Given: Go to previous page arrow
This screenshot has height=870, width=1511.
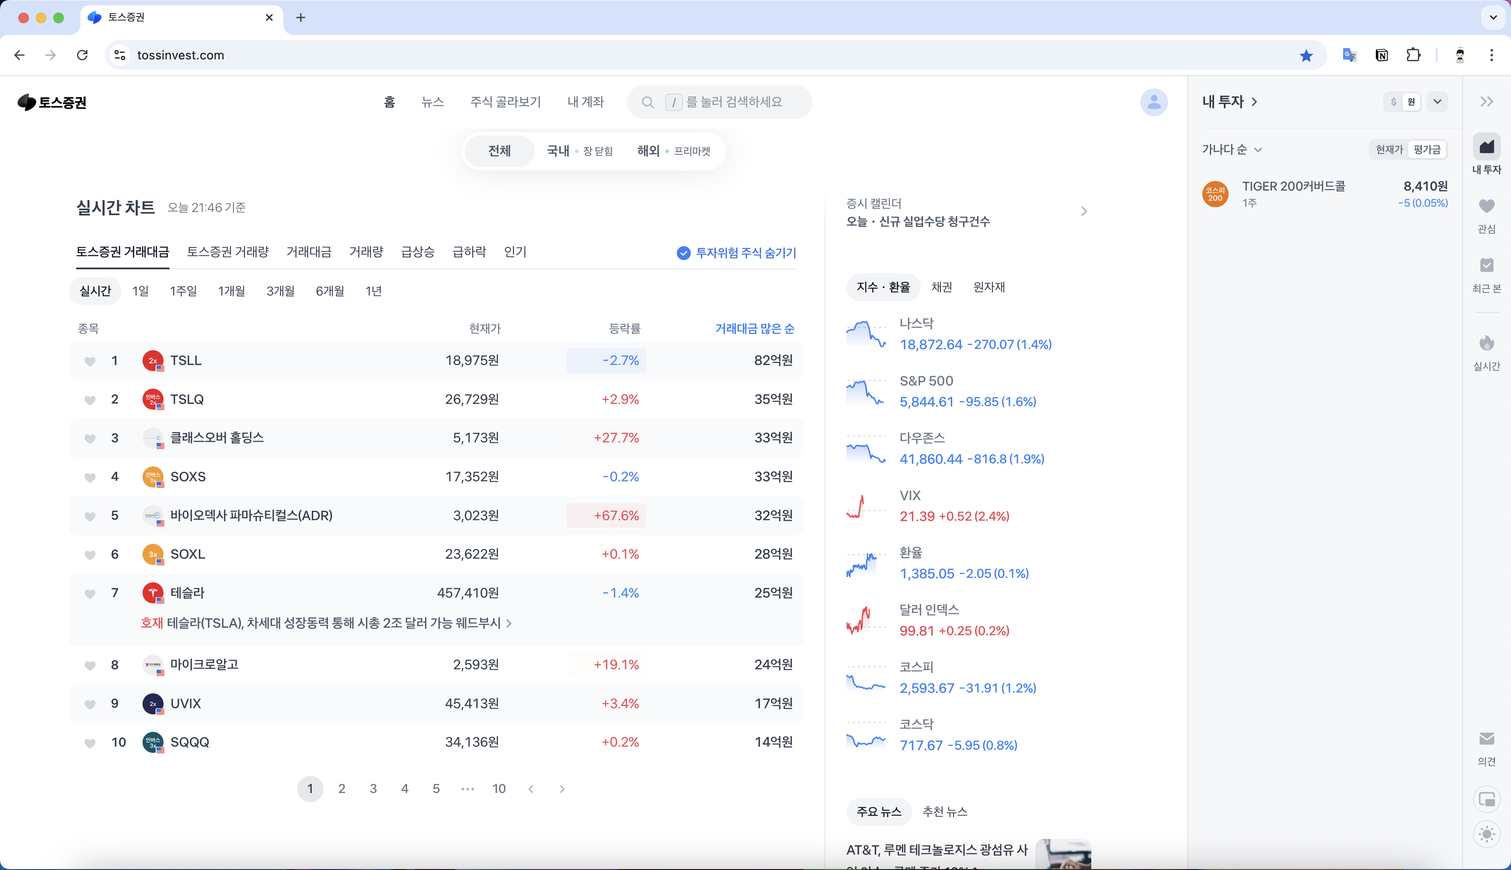Looking at the screenshot, I should [x=530, y=789].
